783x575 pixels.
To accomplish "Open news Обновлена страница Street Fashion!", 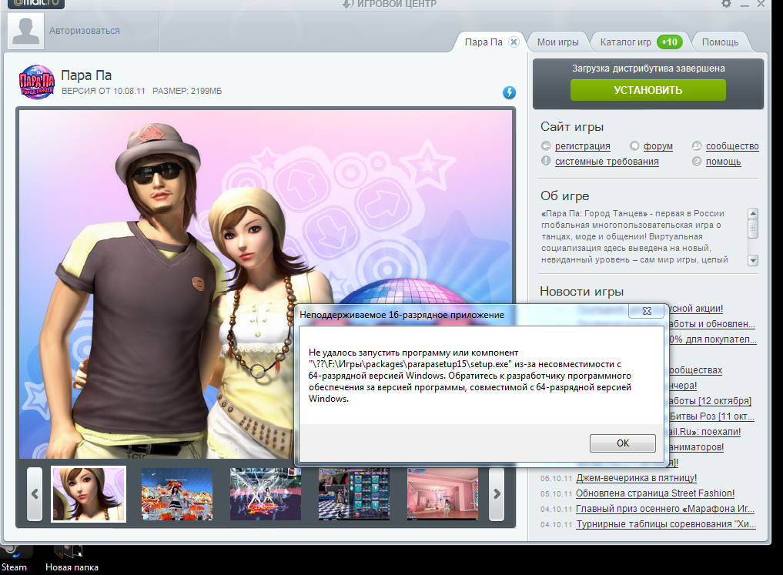I will pos(655,493).
